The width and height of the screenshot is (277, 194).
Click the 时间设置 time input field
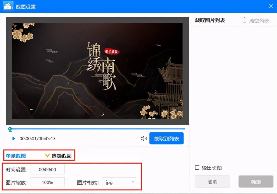click(x=48, y=169)
